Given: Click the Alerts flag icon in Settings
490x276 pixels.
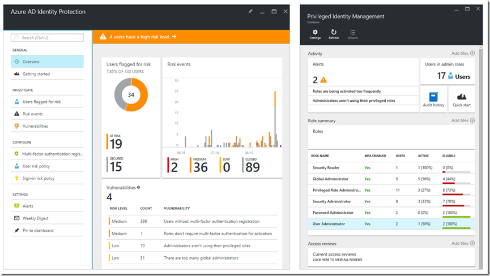Looking at the screenshot, I should coord(17,206).
